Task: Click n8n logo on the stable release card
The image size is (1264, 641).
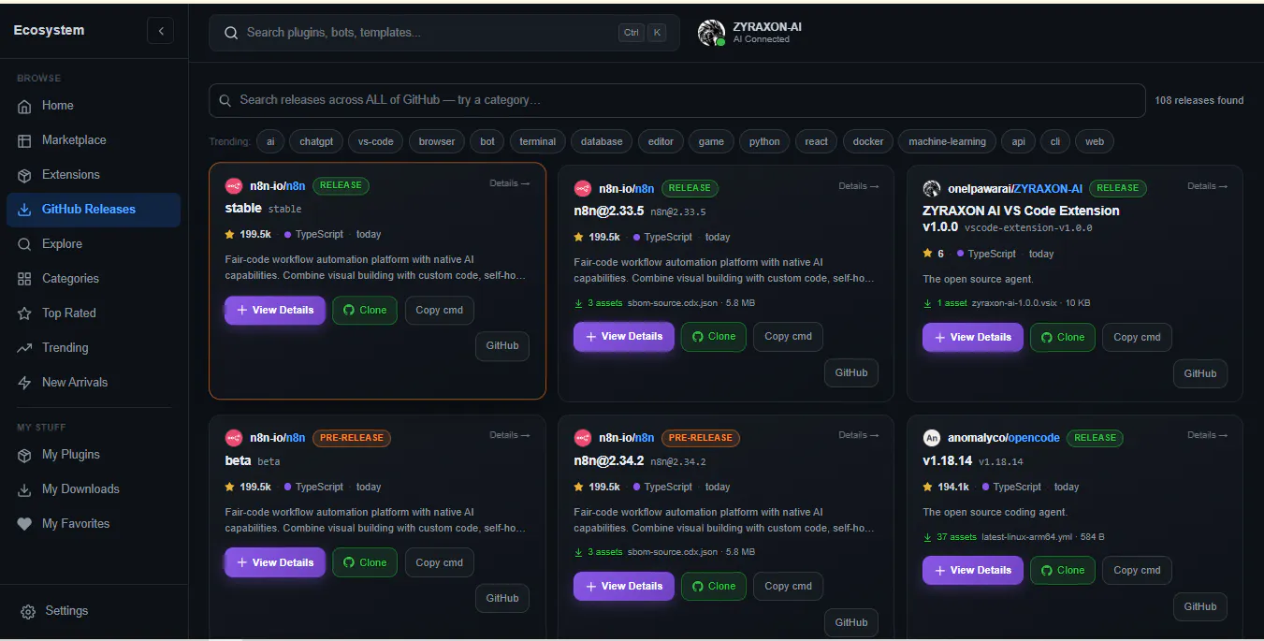Action: coord(234,185)
